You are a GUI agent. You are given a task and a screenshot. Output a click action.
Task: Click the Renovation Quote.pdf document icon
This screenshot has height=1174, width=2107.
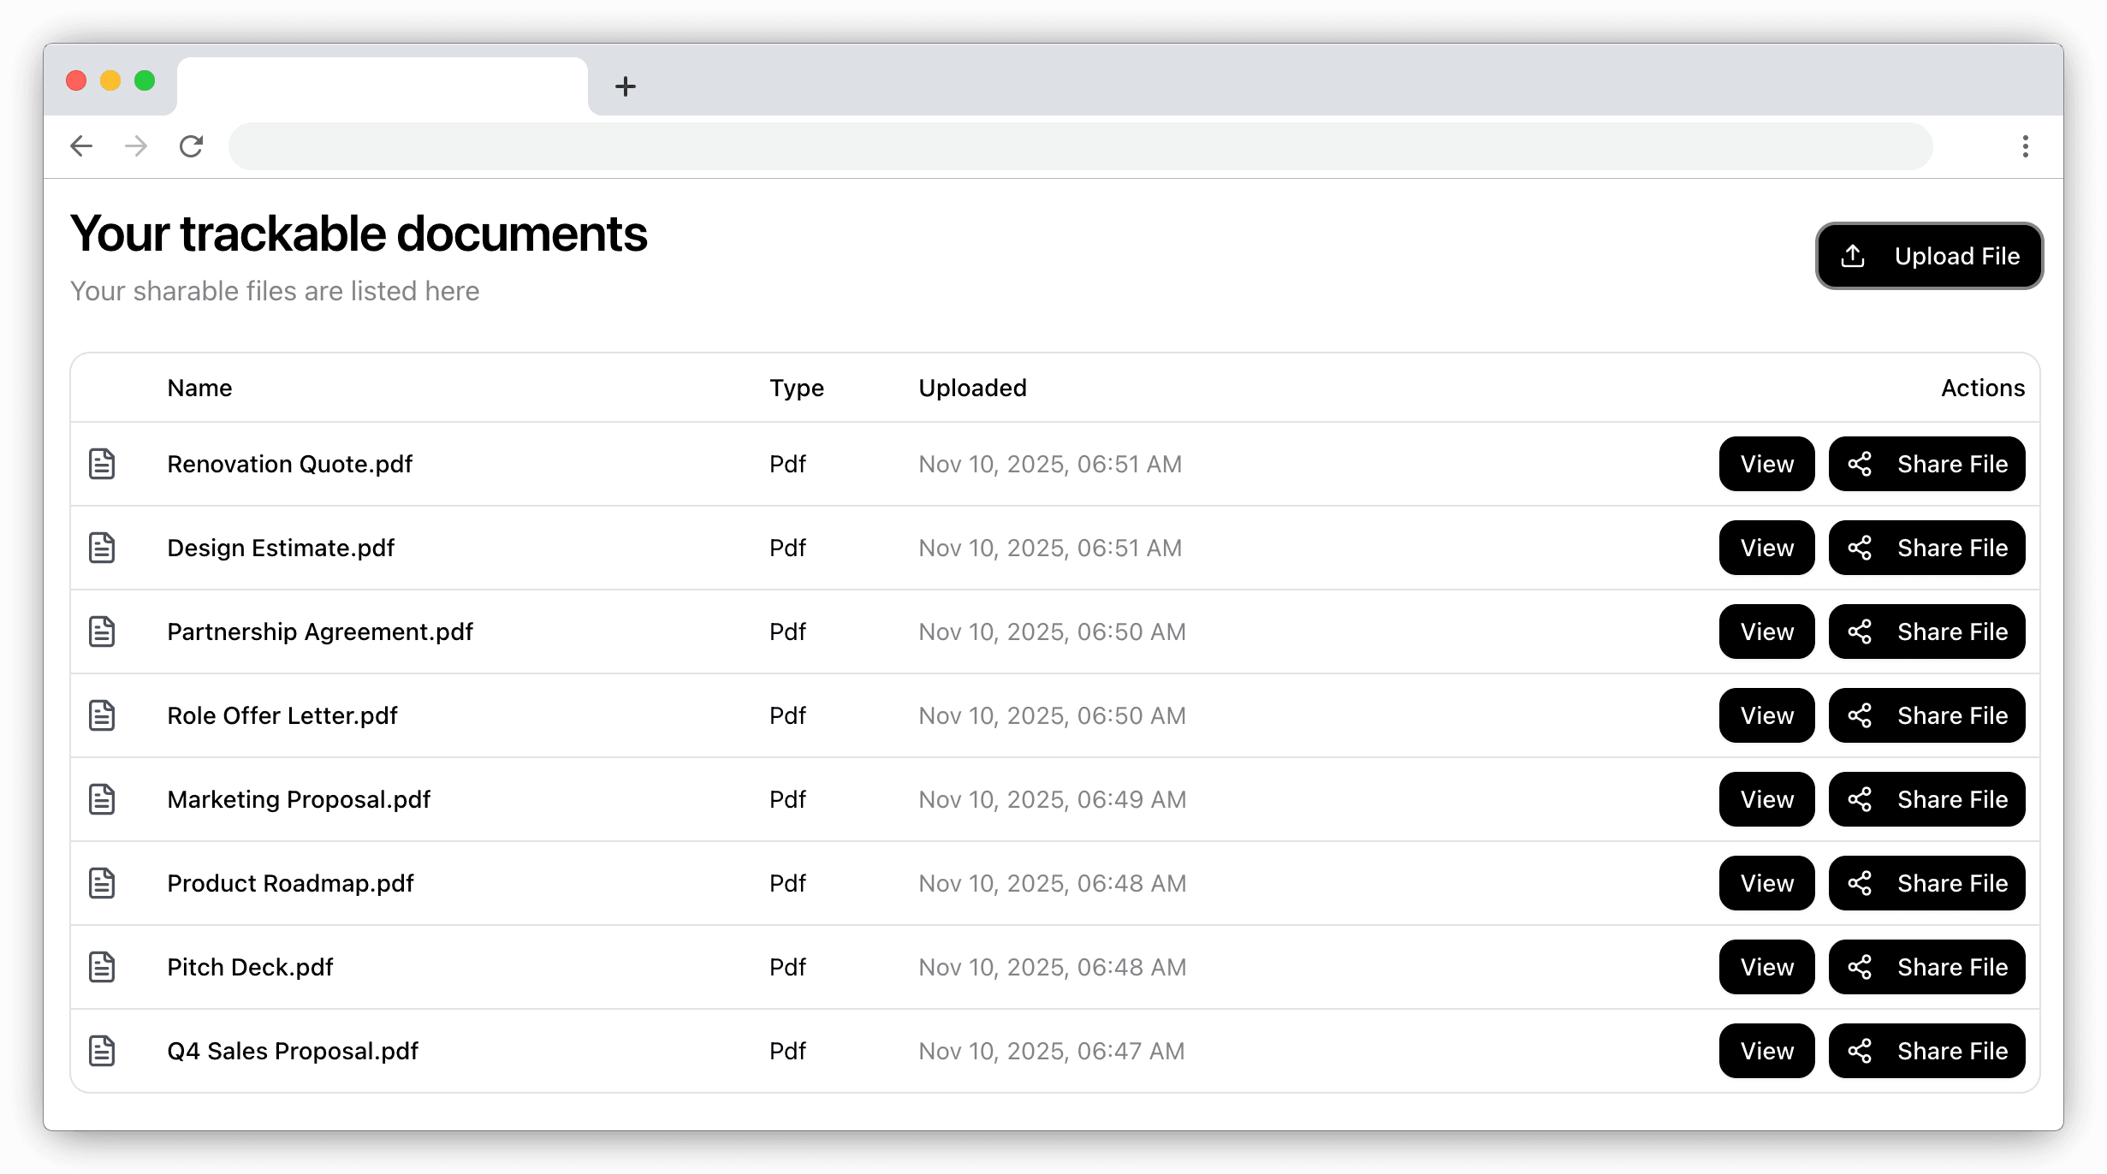(102, 463)
